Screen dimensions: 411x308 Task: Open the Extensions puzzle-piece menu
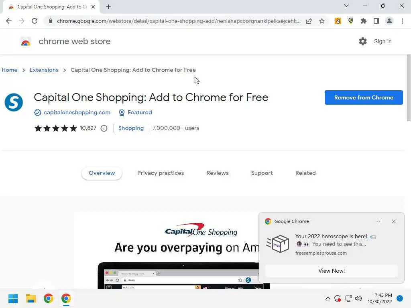(364, 21)
